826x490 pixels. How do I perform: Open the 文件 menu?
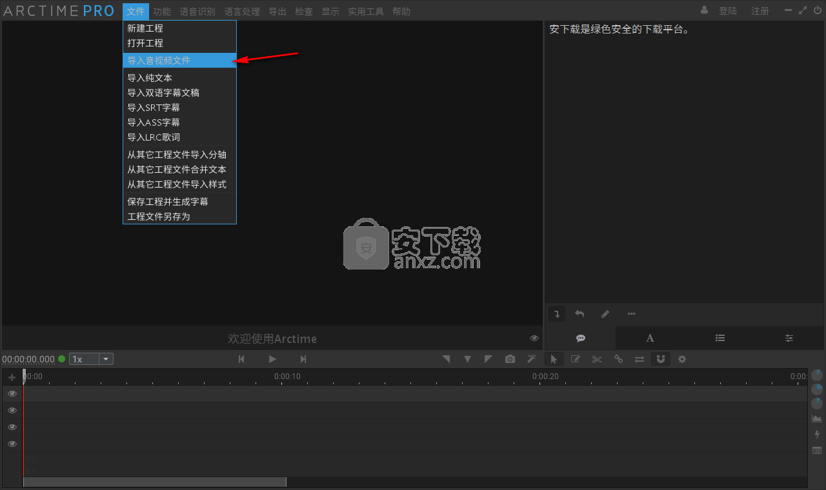point(136,11)
